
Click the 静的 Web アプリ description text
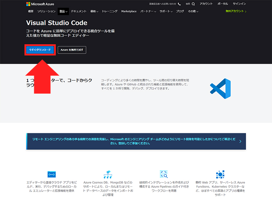coord(220,189)
